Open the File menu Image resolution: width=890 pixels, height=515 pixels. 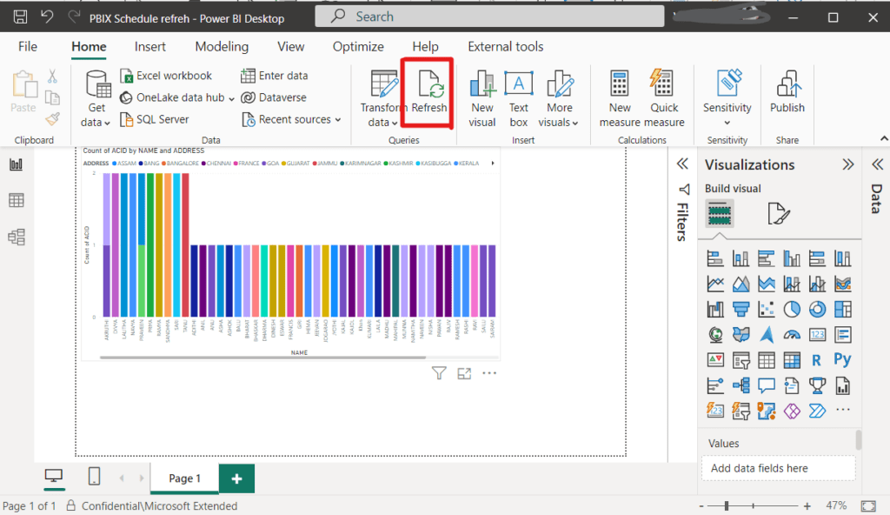coord(28,47)
